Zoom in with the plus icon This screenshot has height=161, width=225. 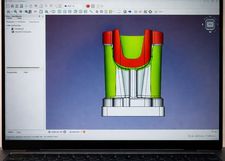point(156,12)
